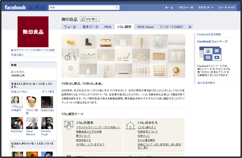242x158 pixels.
Task: Click Facebook広告を掲載 link
Action: click(209, 34)
